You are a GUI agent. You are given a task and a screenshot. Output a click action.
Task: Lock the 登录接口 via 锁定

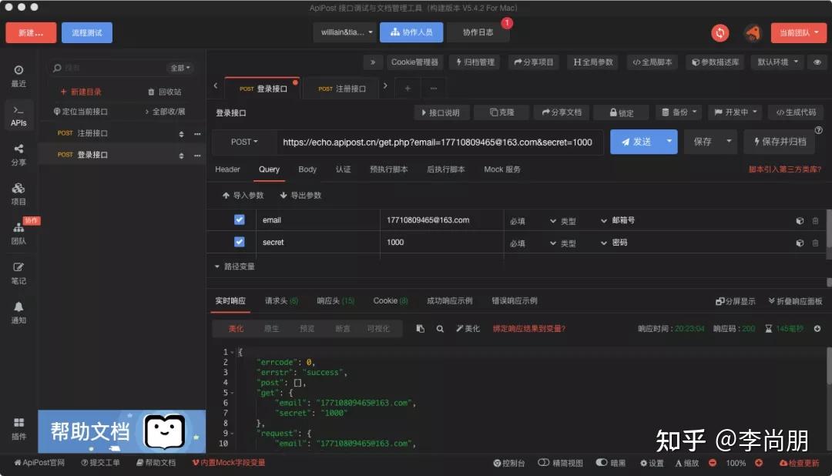point(621,112)
